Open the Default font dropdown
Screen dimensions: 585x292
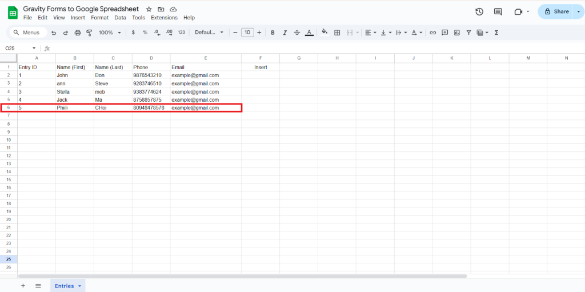(x=209, y=33)
